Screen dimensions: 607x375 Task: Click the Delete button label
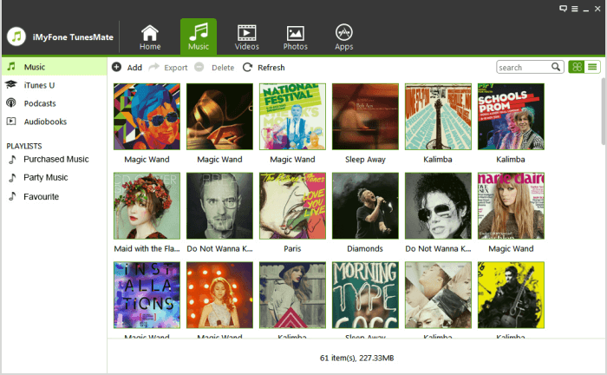(223, 68)
